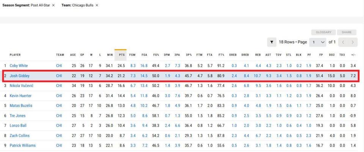
Task: Click Kevin Huerter's CHI team link
Action: (x=59, y=96)
